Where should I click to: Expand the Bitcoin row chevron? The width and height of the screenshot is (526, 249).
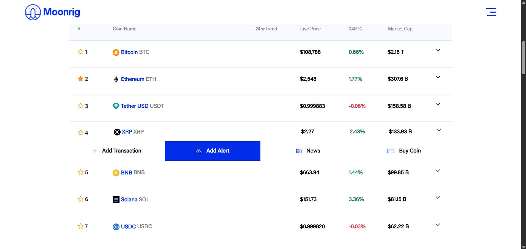coord(438,50)
